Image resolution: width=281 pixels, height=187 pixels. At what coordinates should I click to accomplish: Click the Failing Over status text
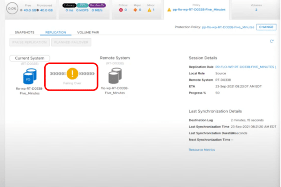click(x=72, y=83)
